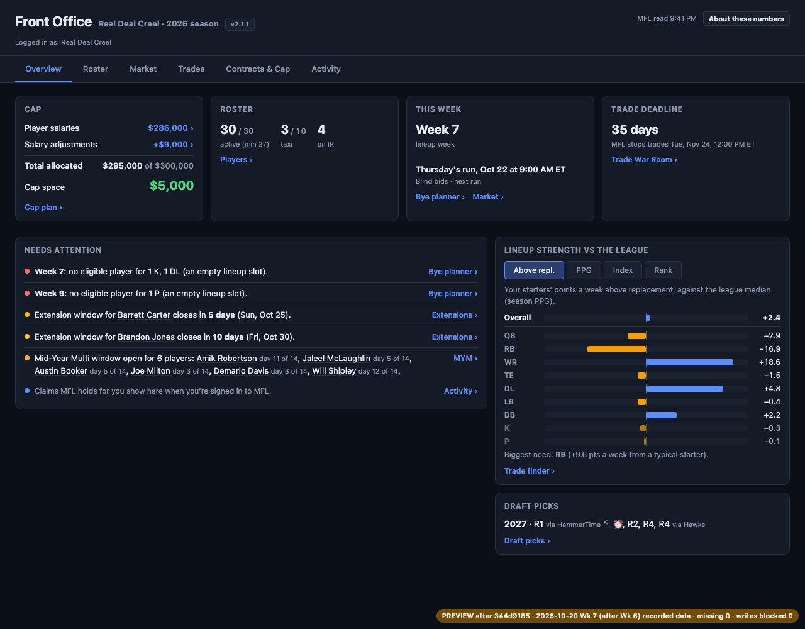
Task: Select the Rank view toggle
Action: click(x=663, y=270)
